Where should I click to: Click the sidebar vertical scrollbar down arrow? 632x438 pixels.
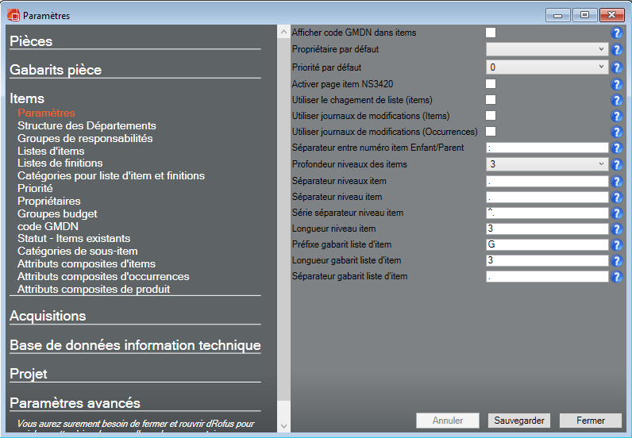(x=283, y=426)
